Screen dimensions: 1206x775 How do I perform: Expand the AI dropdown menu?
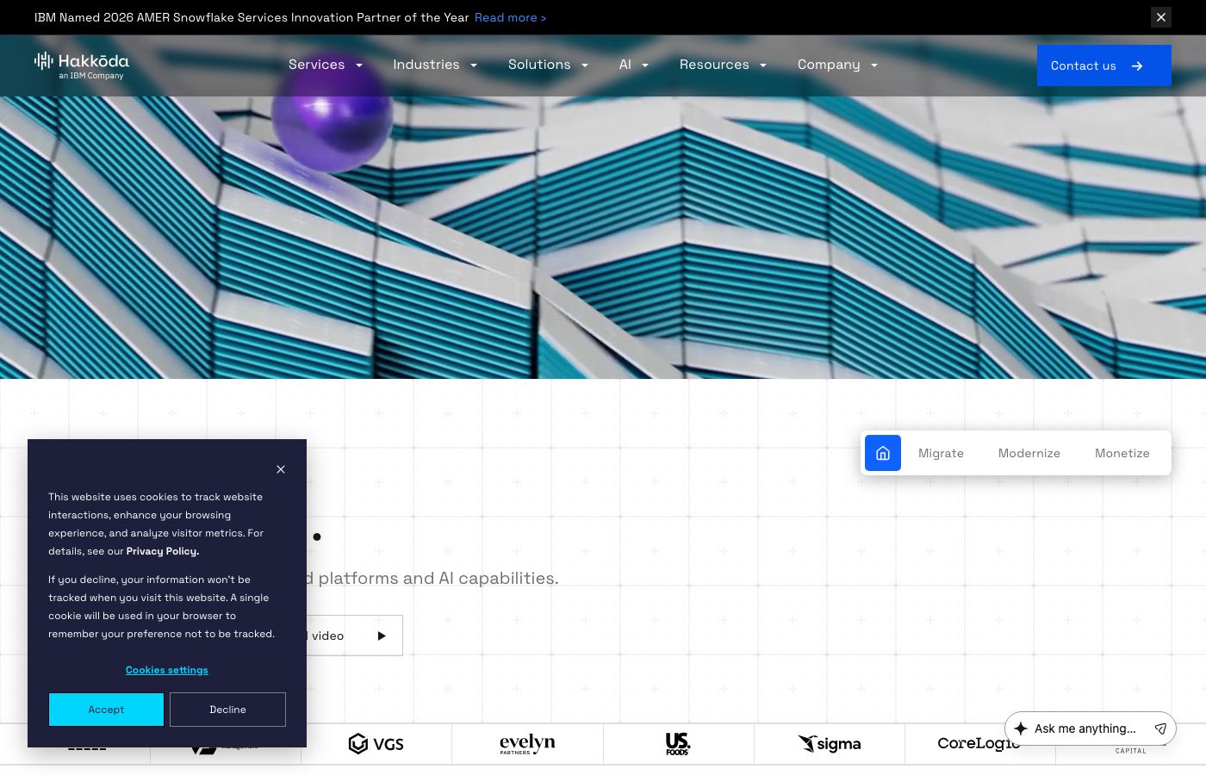point(634,65)
